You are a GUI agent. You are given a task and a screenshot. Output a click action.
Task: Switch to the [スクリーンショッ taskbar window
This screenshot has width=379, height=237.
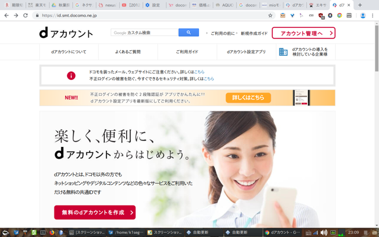point(86,233)
